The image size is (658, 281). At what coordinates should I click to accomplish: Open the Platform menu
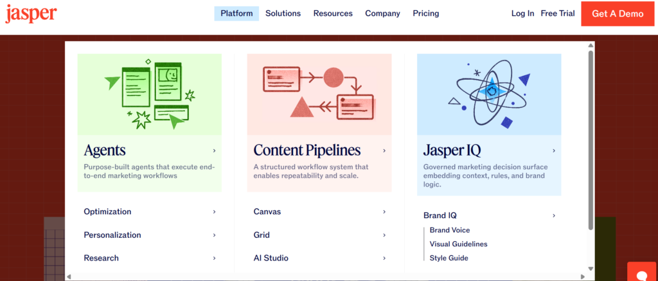236,14
